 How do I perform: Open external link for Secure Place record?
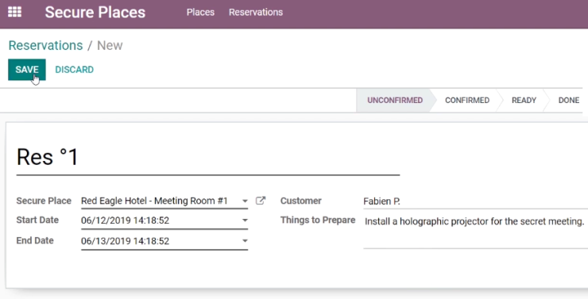click(261, 201)
